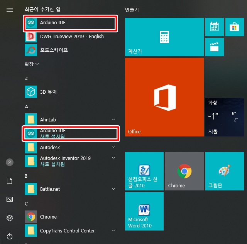The image size is (247, 244).
Task: Click the B section letter header
Action: pos(26,176)
